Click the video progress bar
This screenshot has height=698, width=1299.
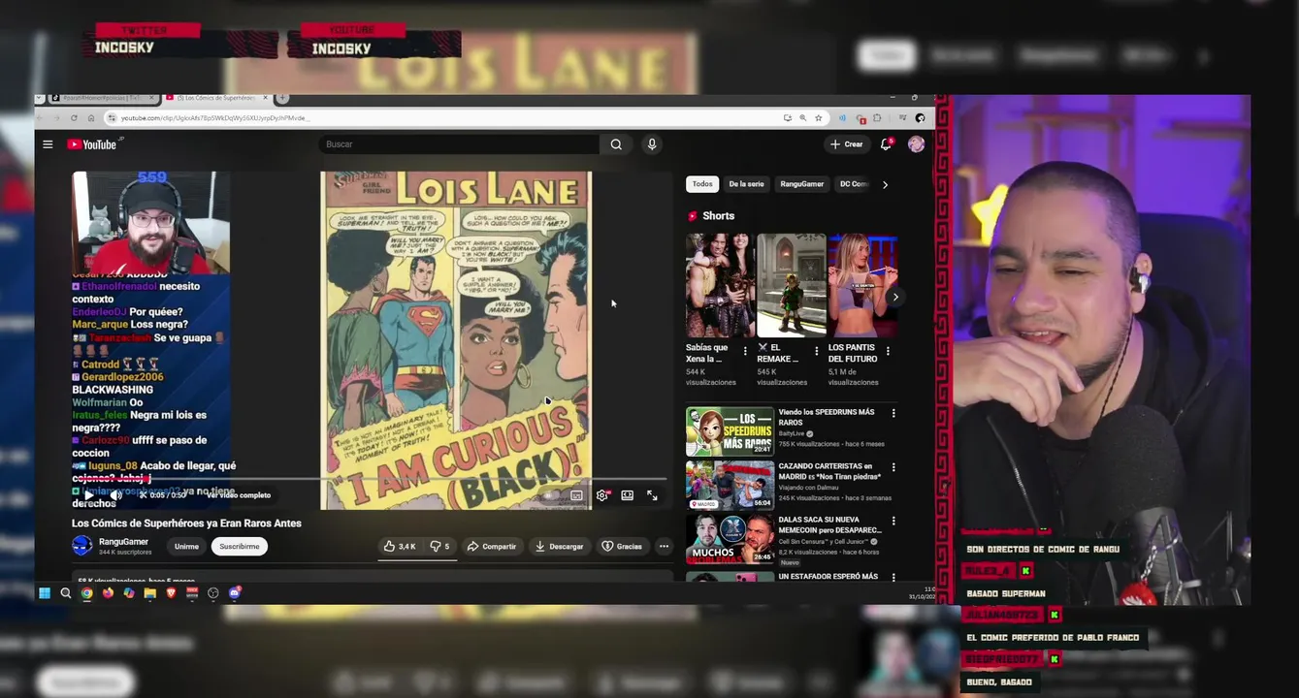[369, 479]
